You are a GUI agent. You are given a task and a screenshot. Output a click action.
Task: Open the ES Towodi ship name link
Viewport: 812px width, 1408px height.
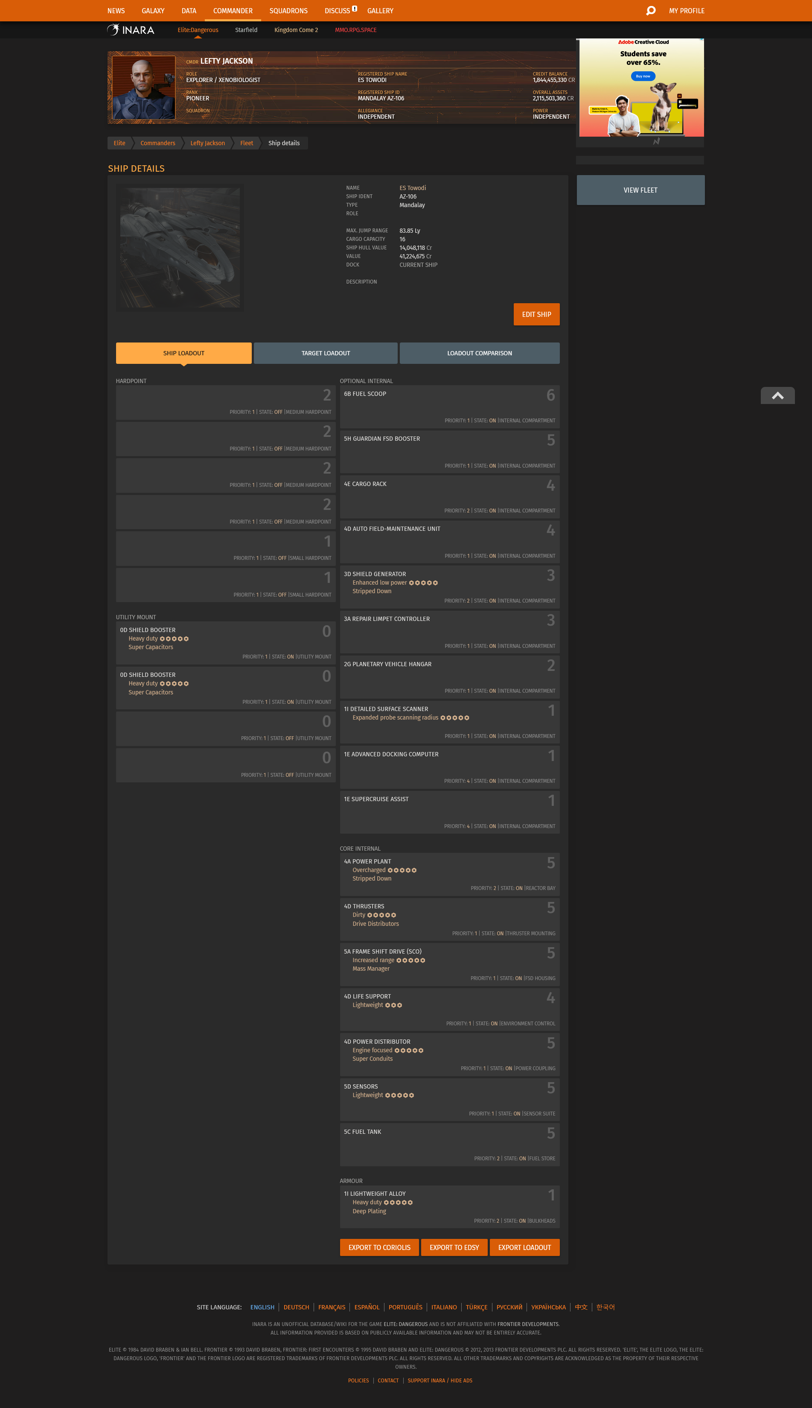[413, 188]
